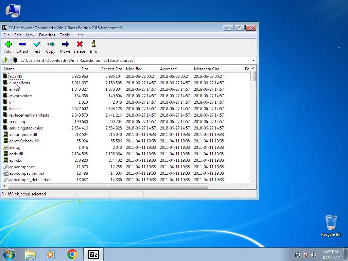Click the Show desktop button
The height and width of the screenshot is (261, 348).
[346, 254]
